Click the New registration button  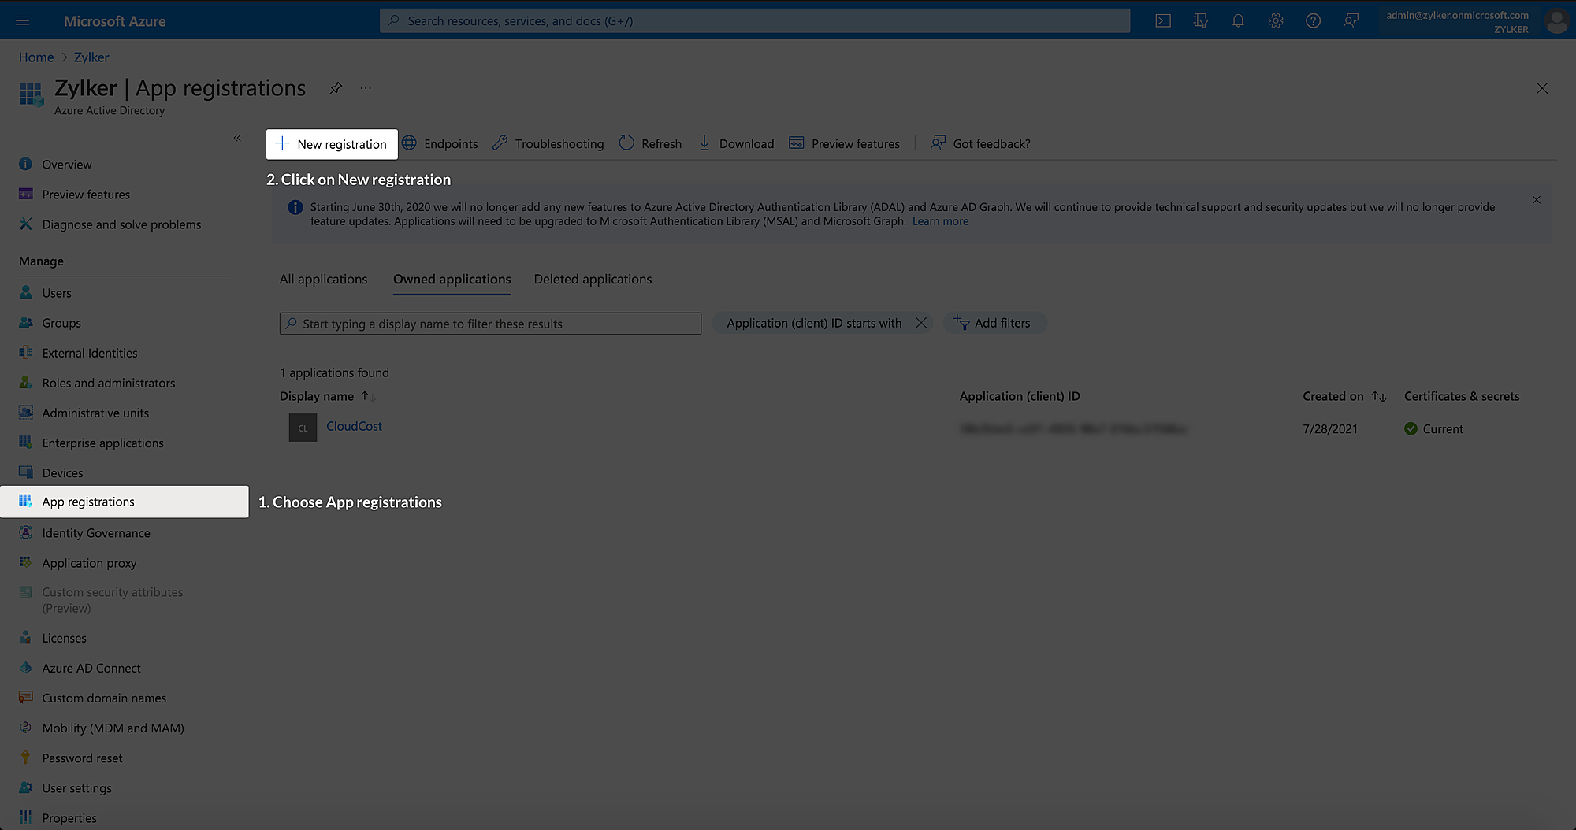click(331, 143)
